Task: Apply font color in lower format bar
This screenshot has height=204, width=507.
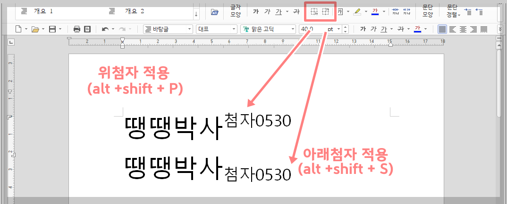Action: tap(417, 29)
